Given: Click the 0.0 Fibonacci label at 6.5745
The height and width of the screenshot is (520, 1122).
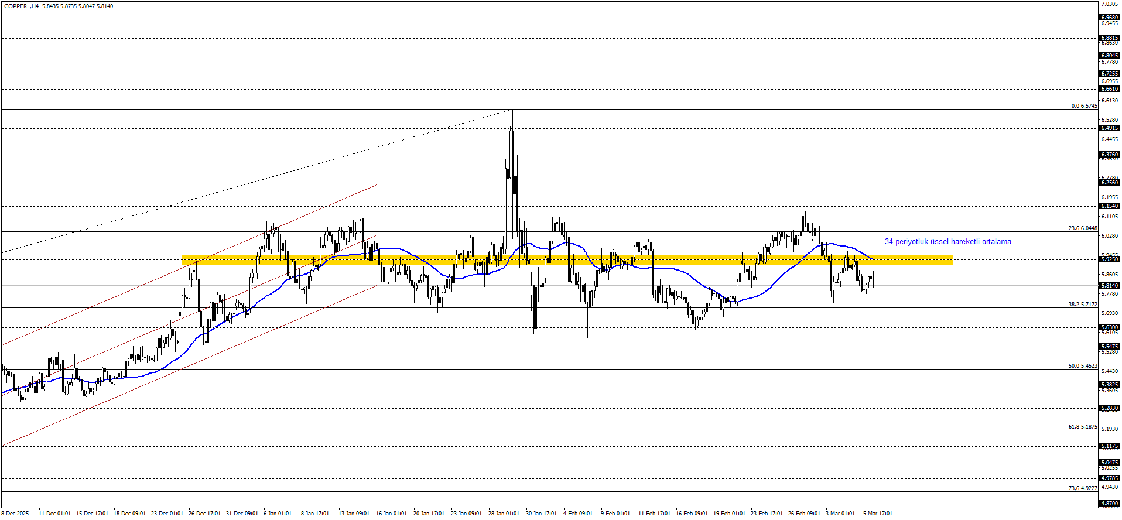Looking at the screenshot, I should coord(1084,106).
